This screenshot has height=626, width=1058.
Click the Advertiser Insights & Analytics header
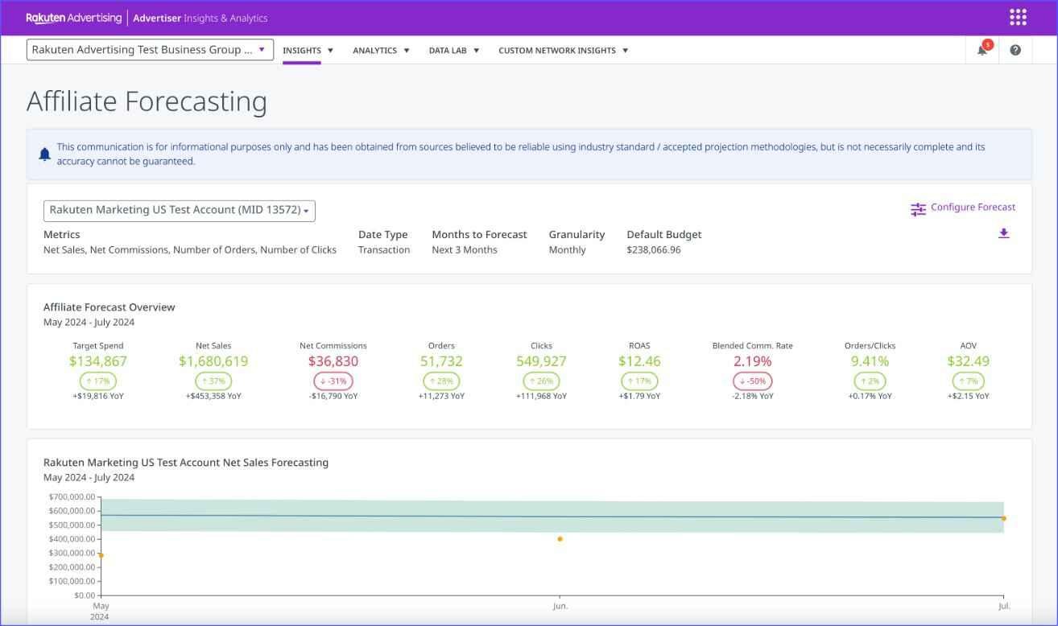203,18
